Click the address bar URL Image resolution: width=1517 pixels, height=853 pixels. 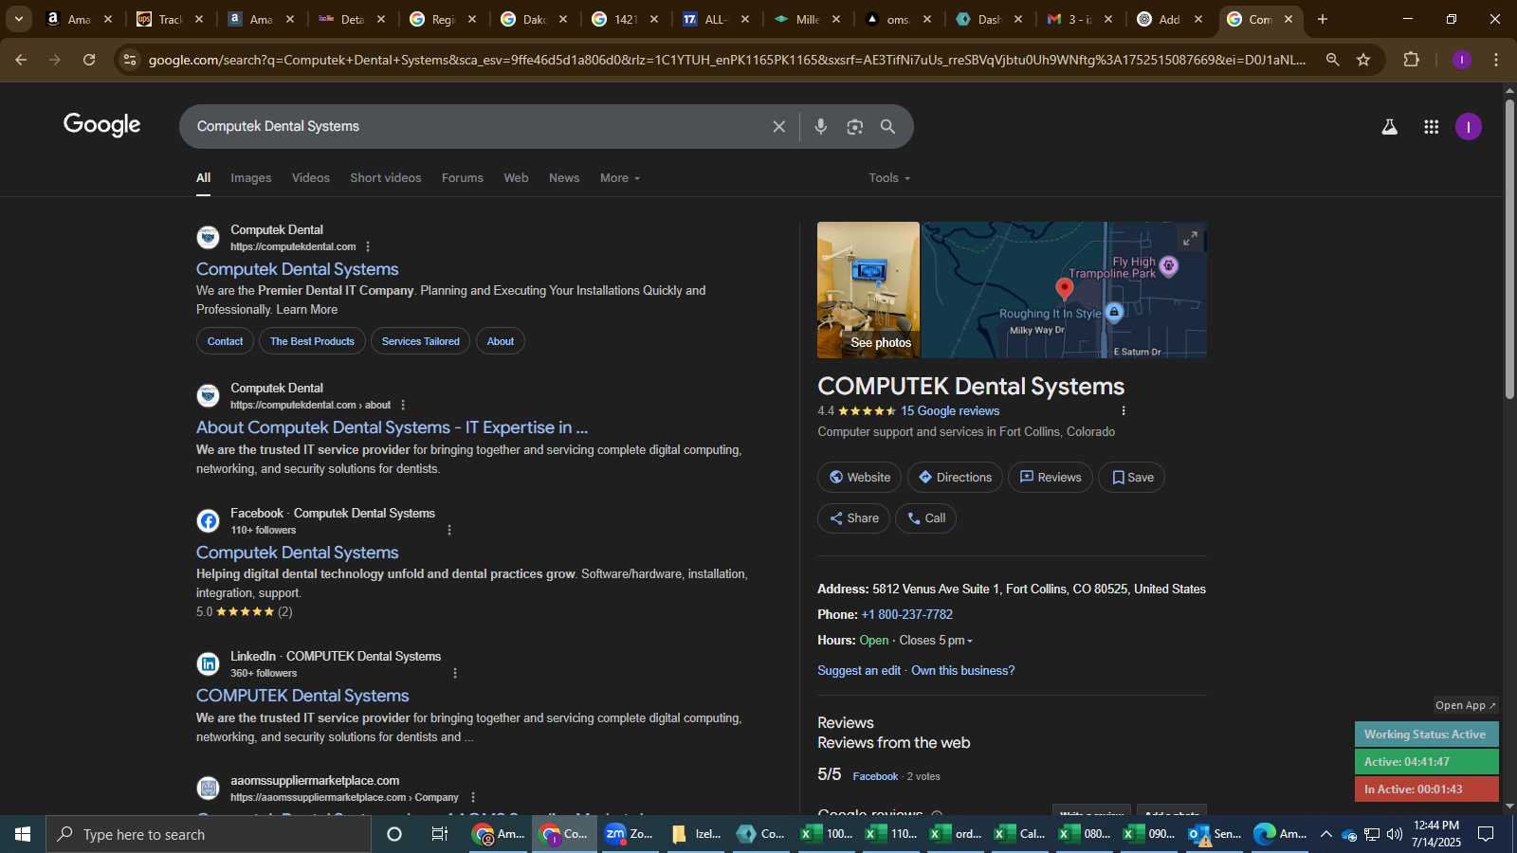(x=727, y=60)
